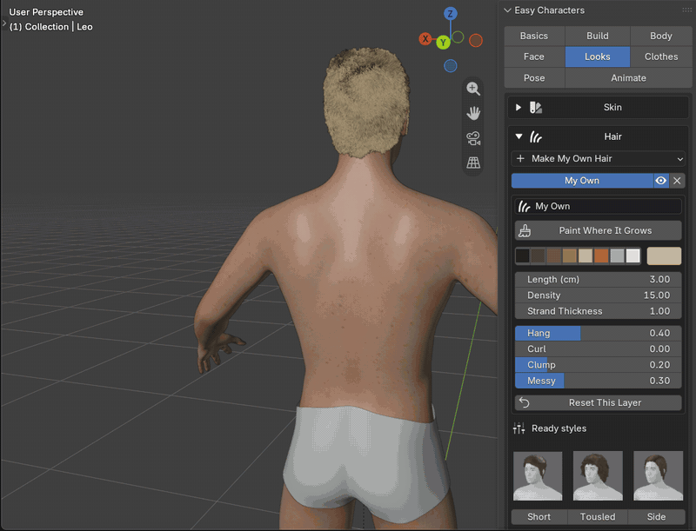The height and width of the screenshot is (531, 696).
Task: Click Paint Where It Grows button
Action: (598, 230)
